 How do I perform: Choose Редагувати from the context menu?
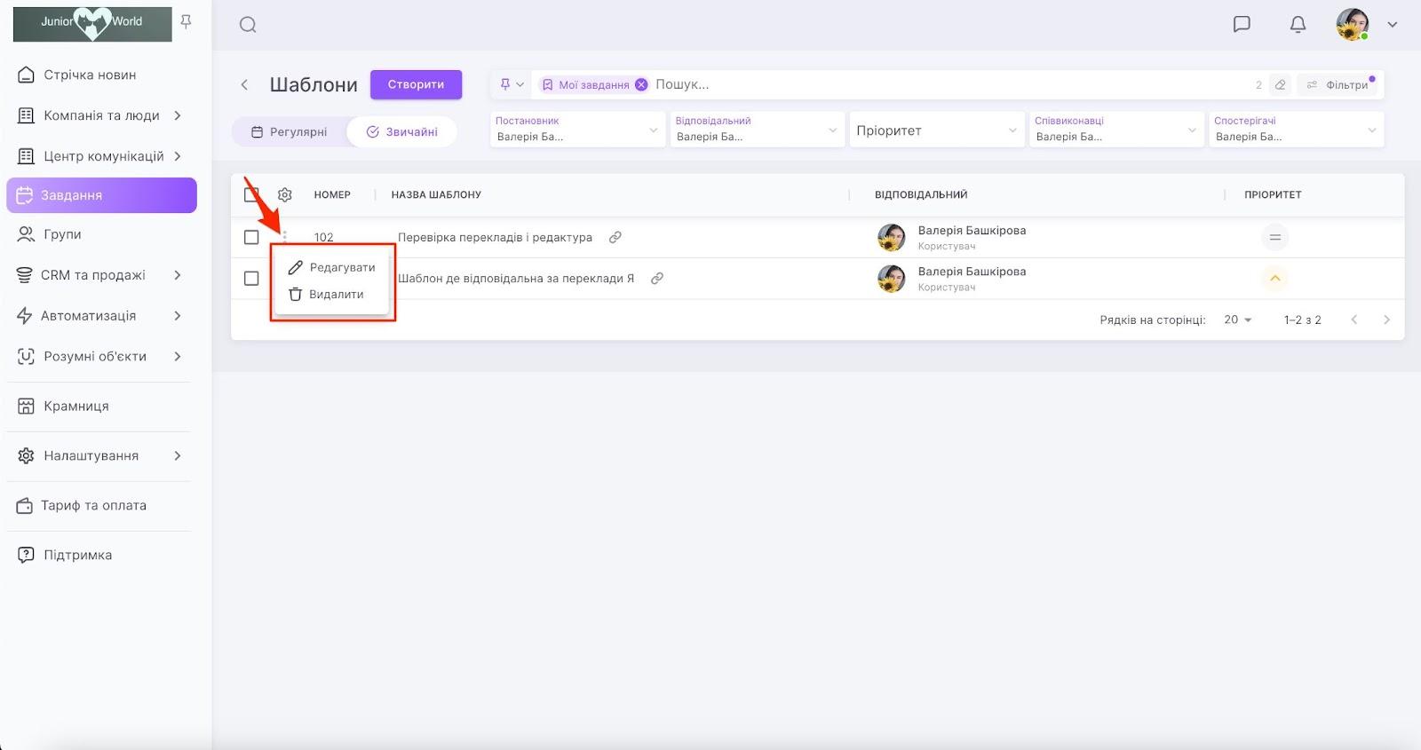tap(342, 267)
